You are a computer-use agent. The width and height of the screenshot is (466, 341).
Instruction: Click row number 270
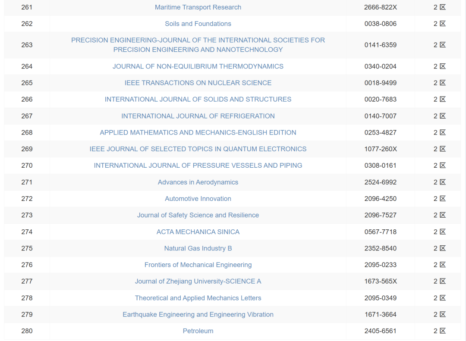click(x=27, y=166)
